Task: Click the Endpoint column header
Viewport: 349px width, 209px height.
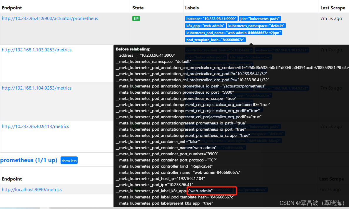Action: point(12,8)
